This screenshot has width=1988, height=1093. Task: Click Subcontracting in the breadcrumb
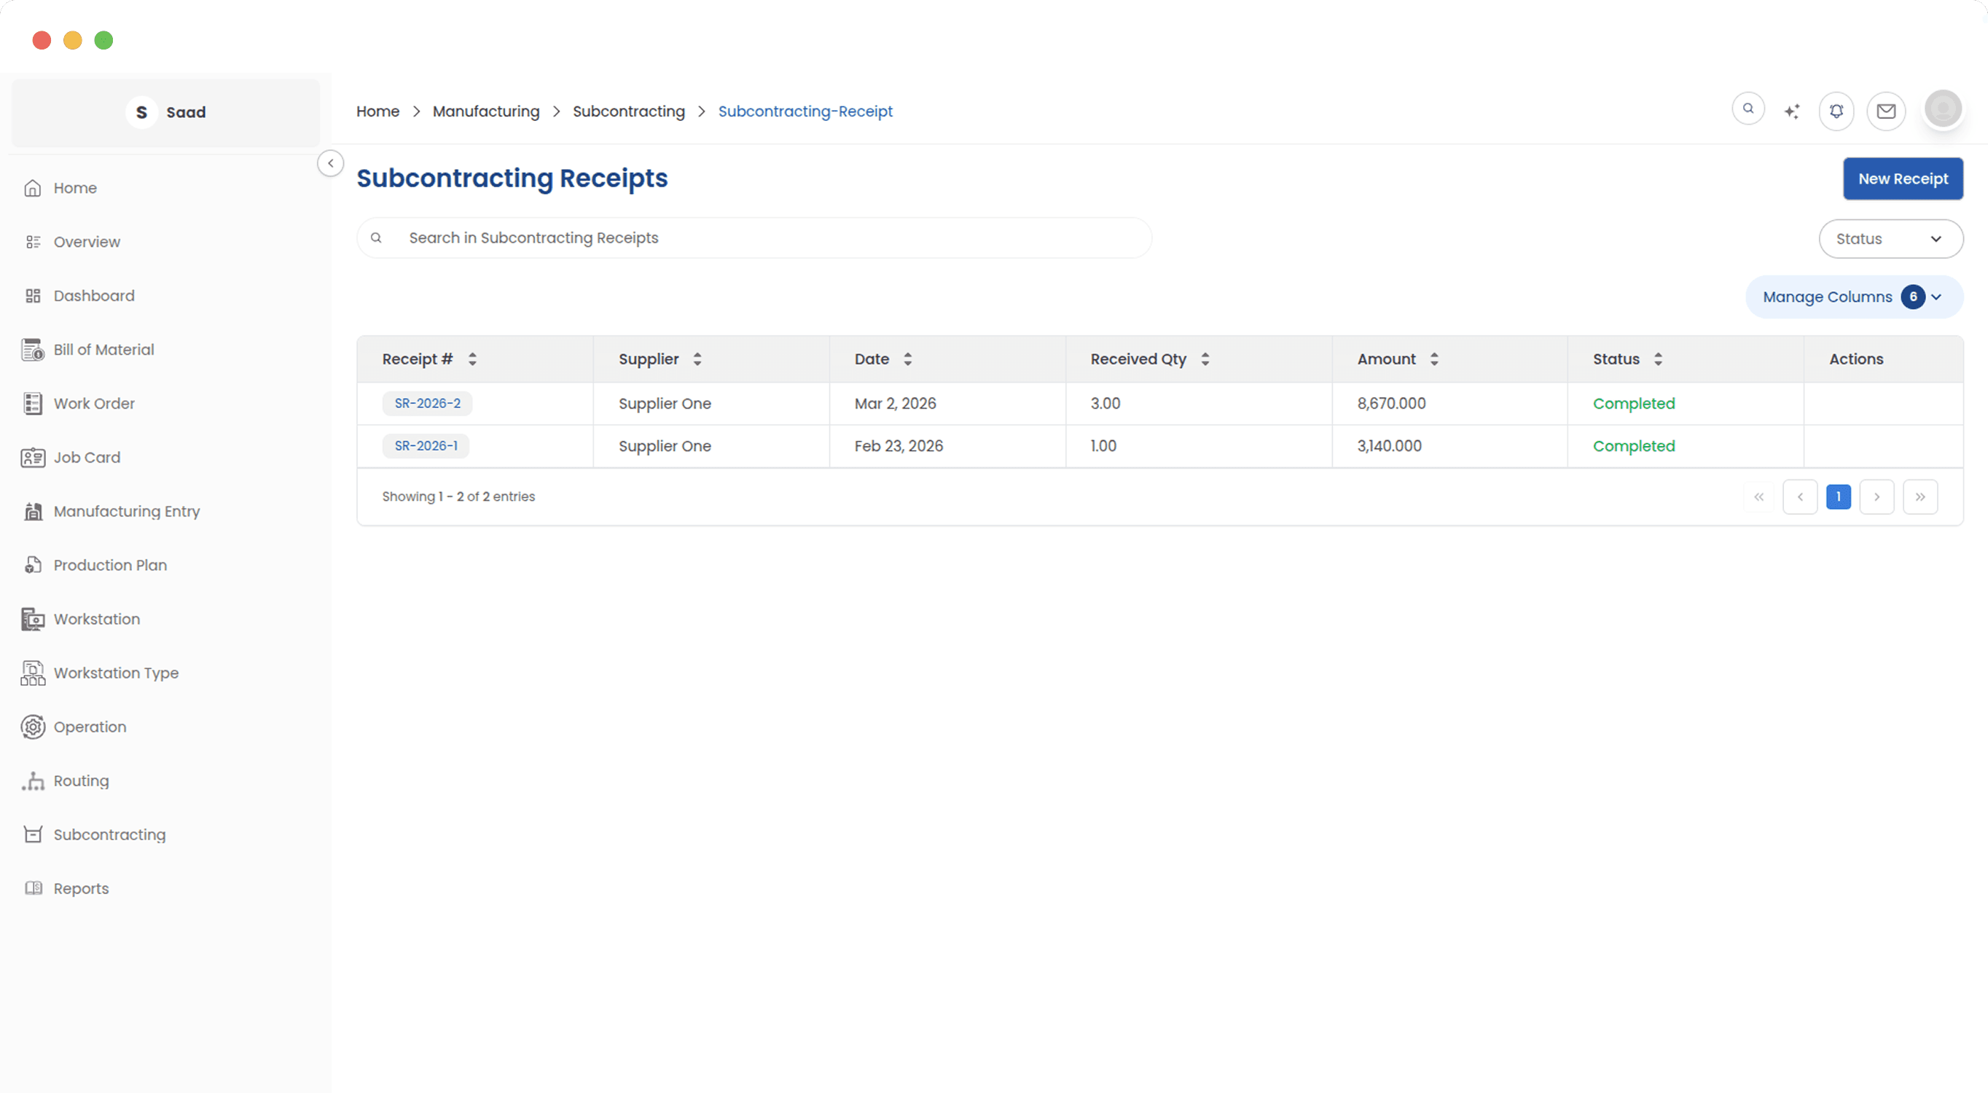click(x=628, y=111)
